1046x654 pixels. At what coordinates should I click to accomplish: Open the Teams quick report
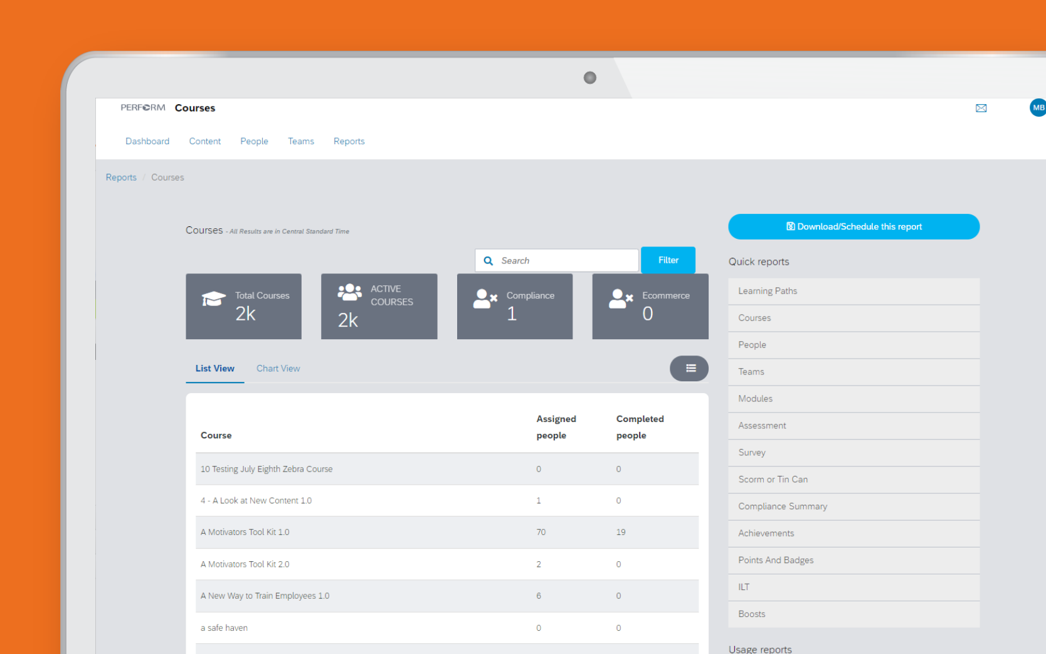(x=854, y=372)
